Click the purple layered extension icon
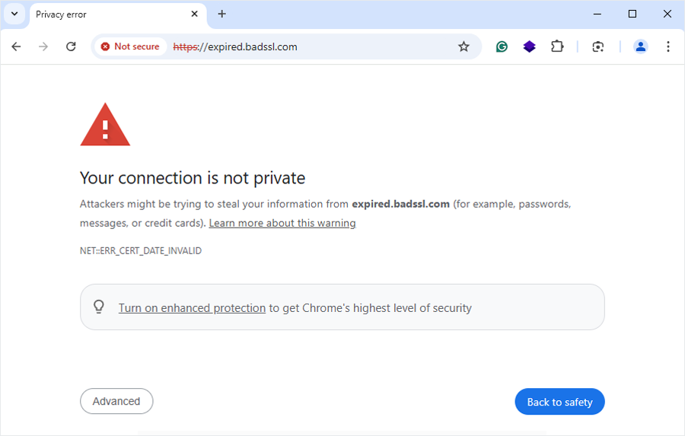 [x=529, y=46]
